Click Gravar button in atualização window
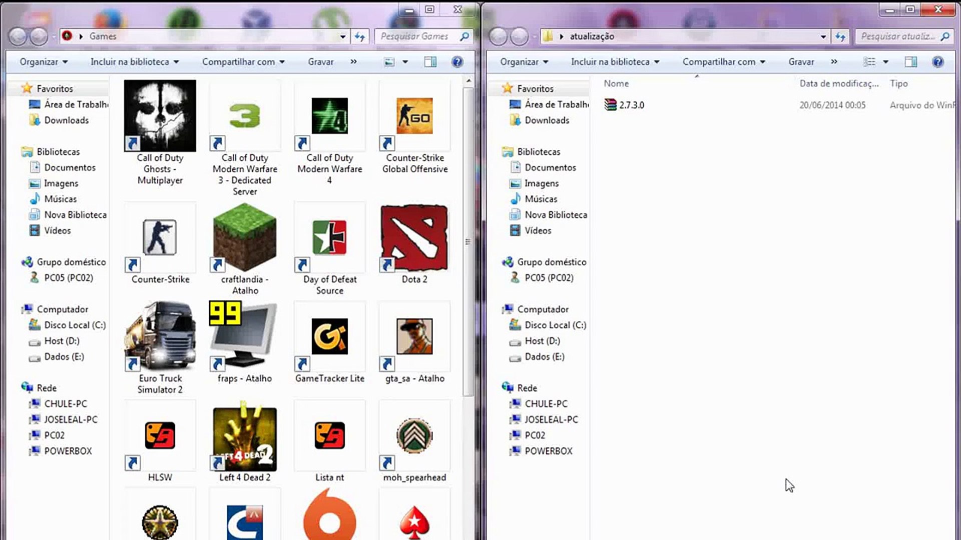The image size is (961, 540). coord(801,61)
